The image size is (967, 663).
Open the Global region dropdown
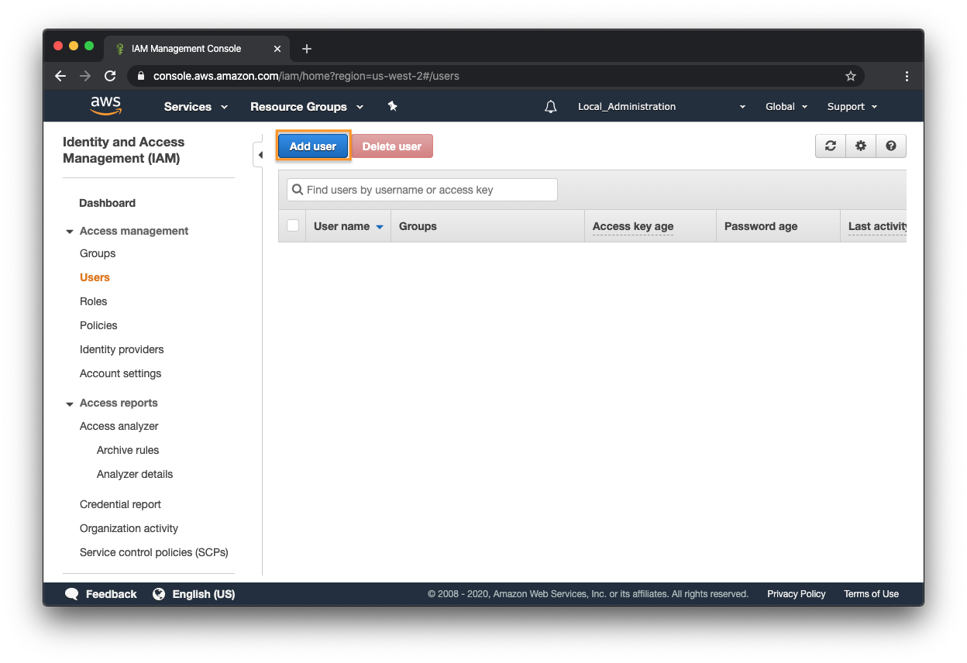pos(786,107)
